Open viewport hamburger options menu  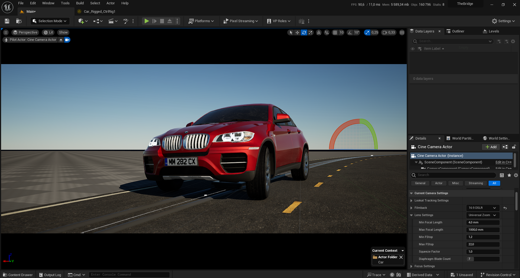click(x=6, y=32)
